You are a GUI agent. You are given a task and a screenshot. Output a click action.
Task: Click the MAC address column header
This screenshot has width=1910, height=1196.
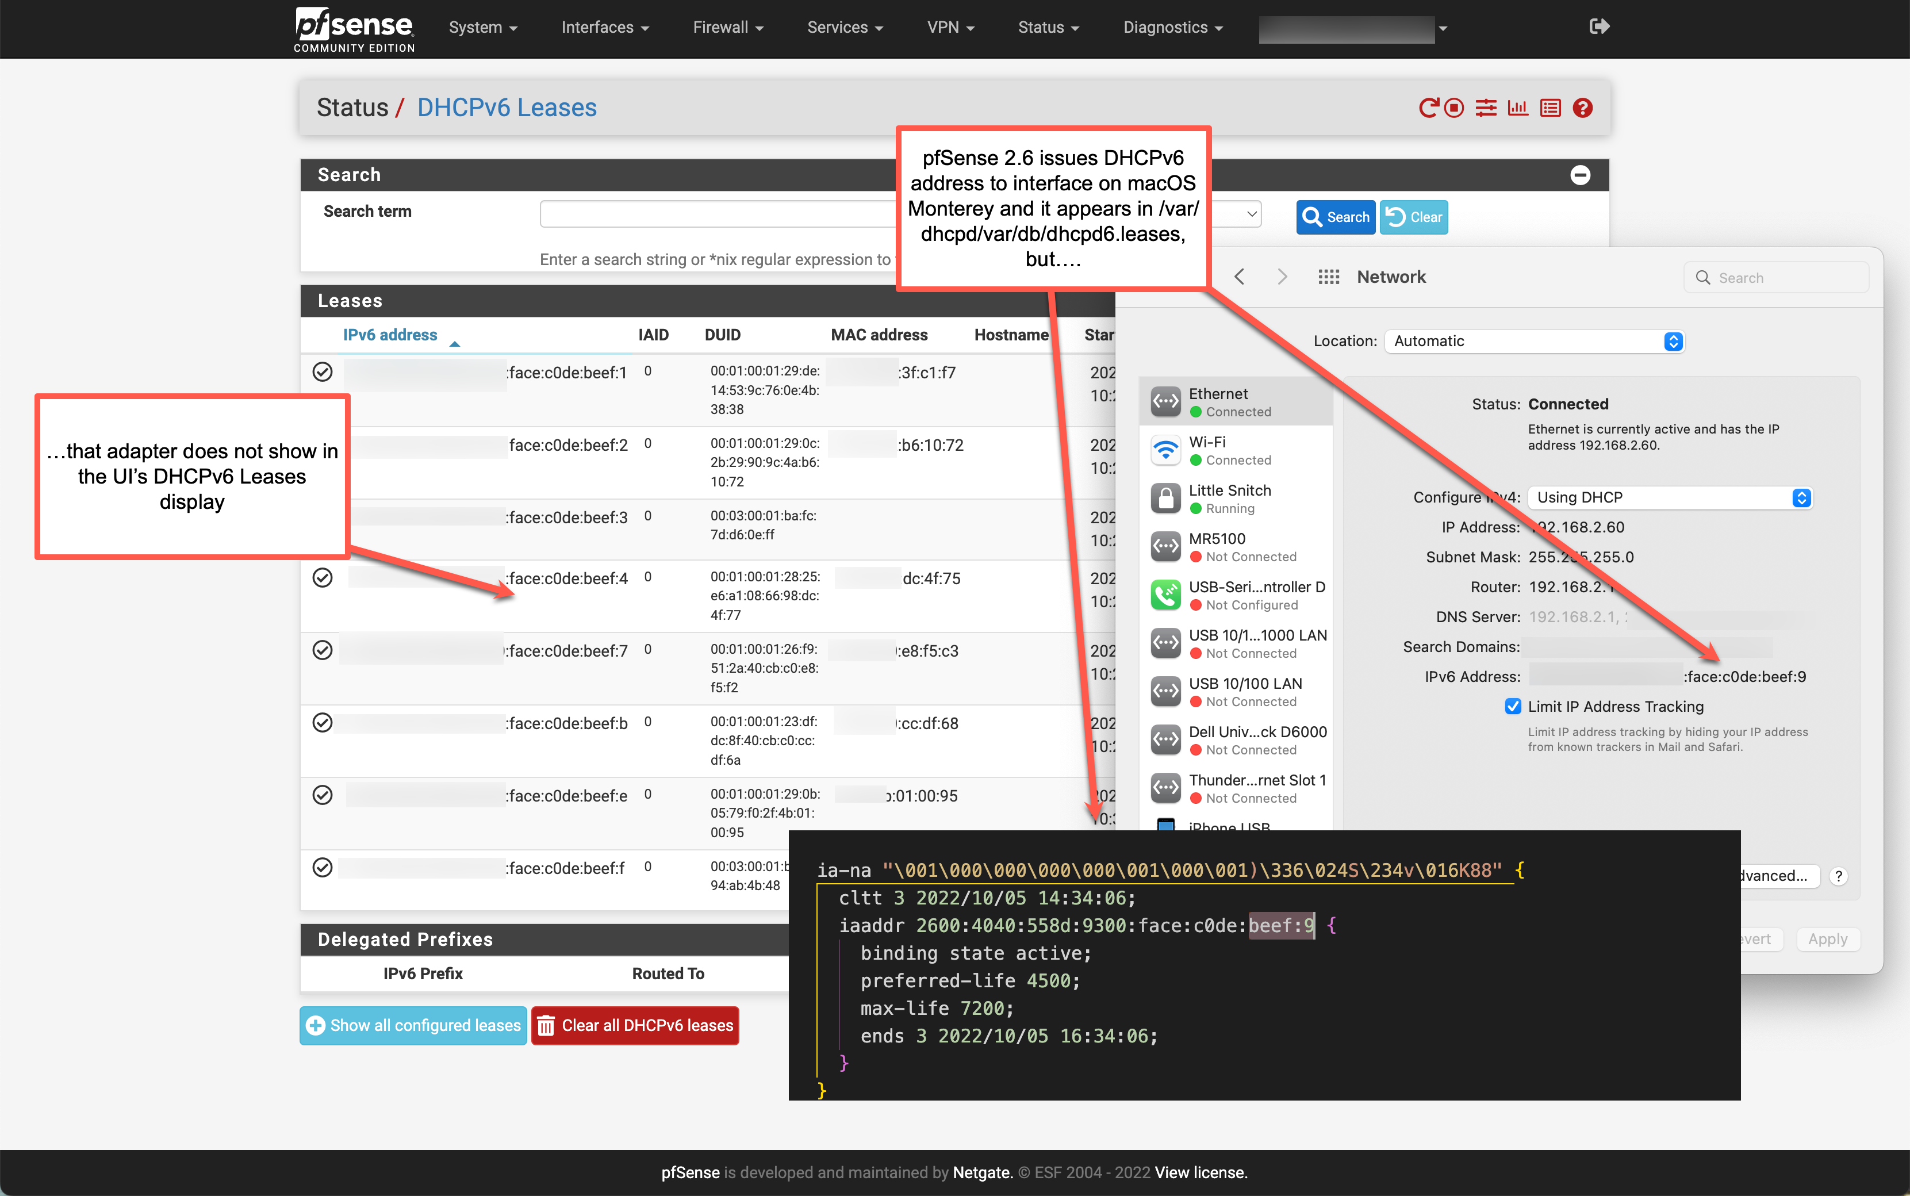coord(879,335)
